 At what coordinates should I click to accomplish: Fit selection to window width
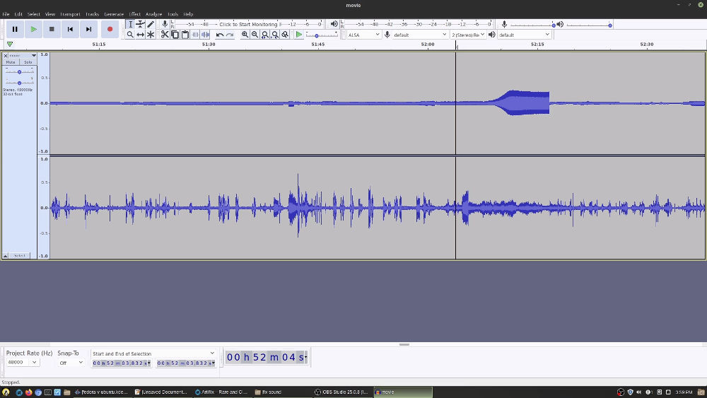click(x=265, y=35)
